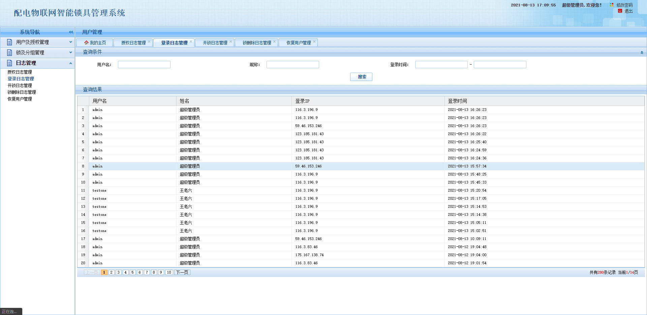Open 恢复用户管理 in the sidebar
Screen dimensions: 647x315
(x=20, y=99)
